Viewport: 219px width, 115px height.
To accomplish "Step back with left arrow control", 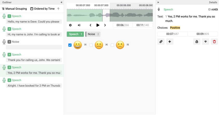I will (x=90, y=25).
